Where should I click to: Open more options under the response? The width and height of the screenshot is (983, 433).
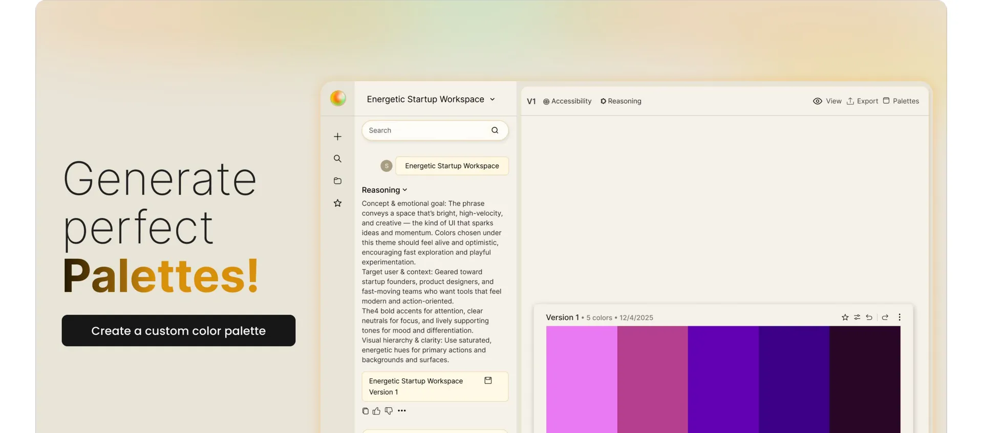coord(402,411)
